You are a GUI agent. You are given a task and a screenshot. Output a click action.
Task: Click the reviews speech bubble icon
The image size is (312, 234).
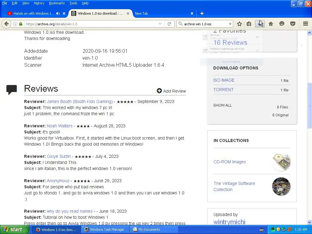pyautogui.click(x=12, y=90)
